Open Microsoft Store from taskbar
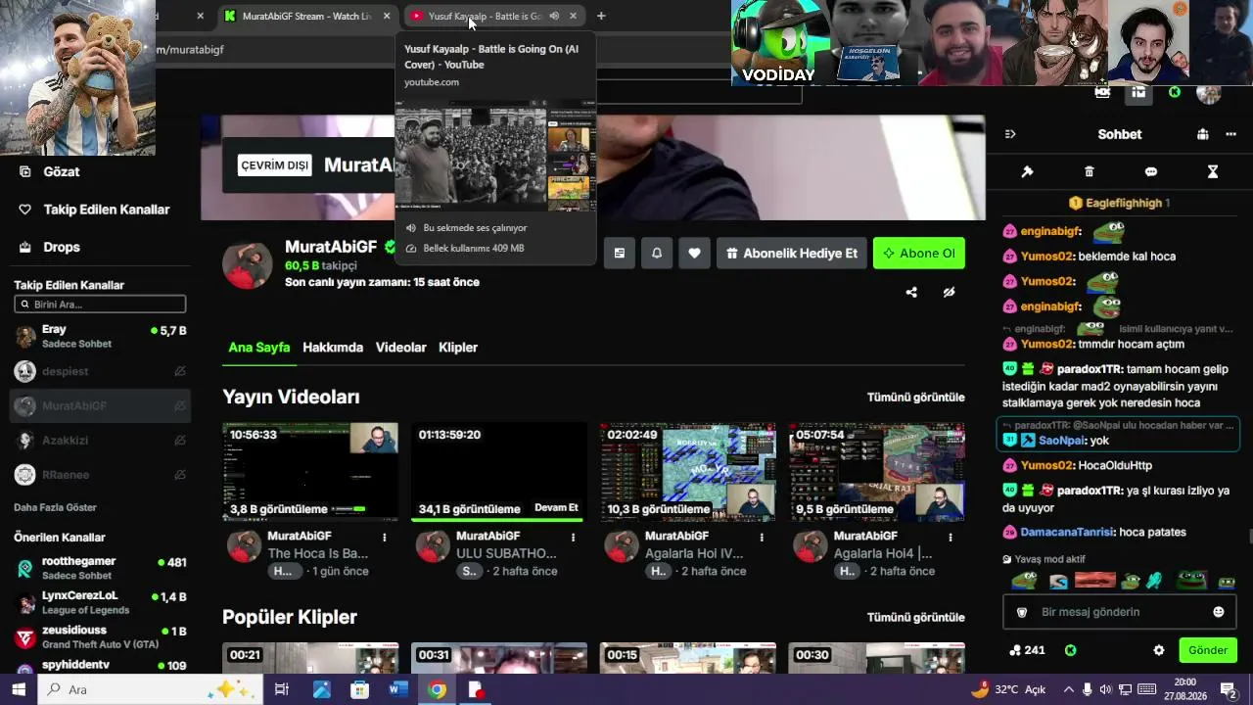 tap(359, 689)
